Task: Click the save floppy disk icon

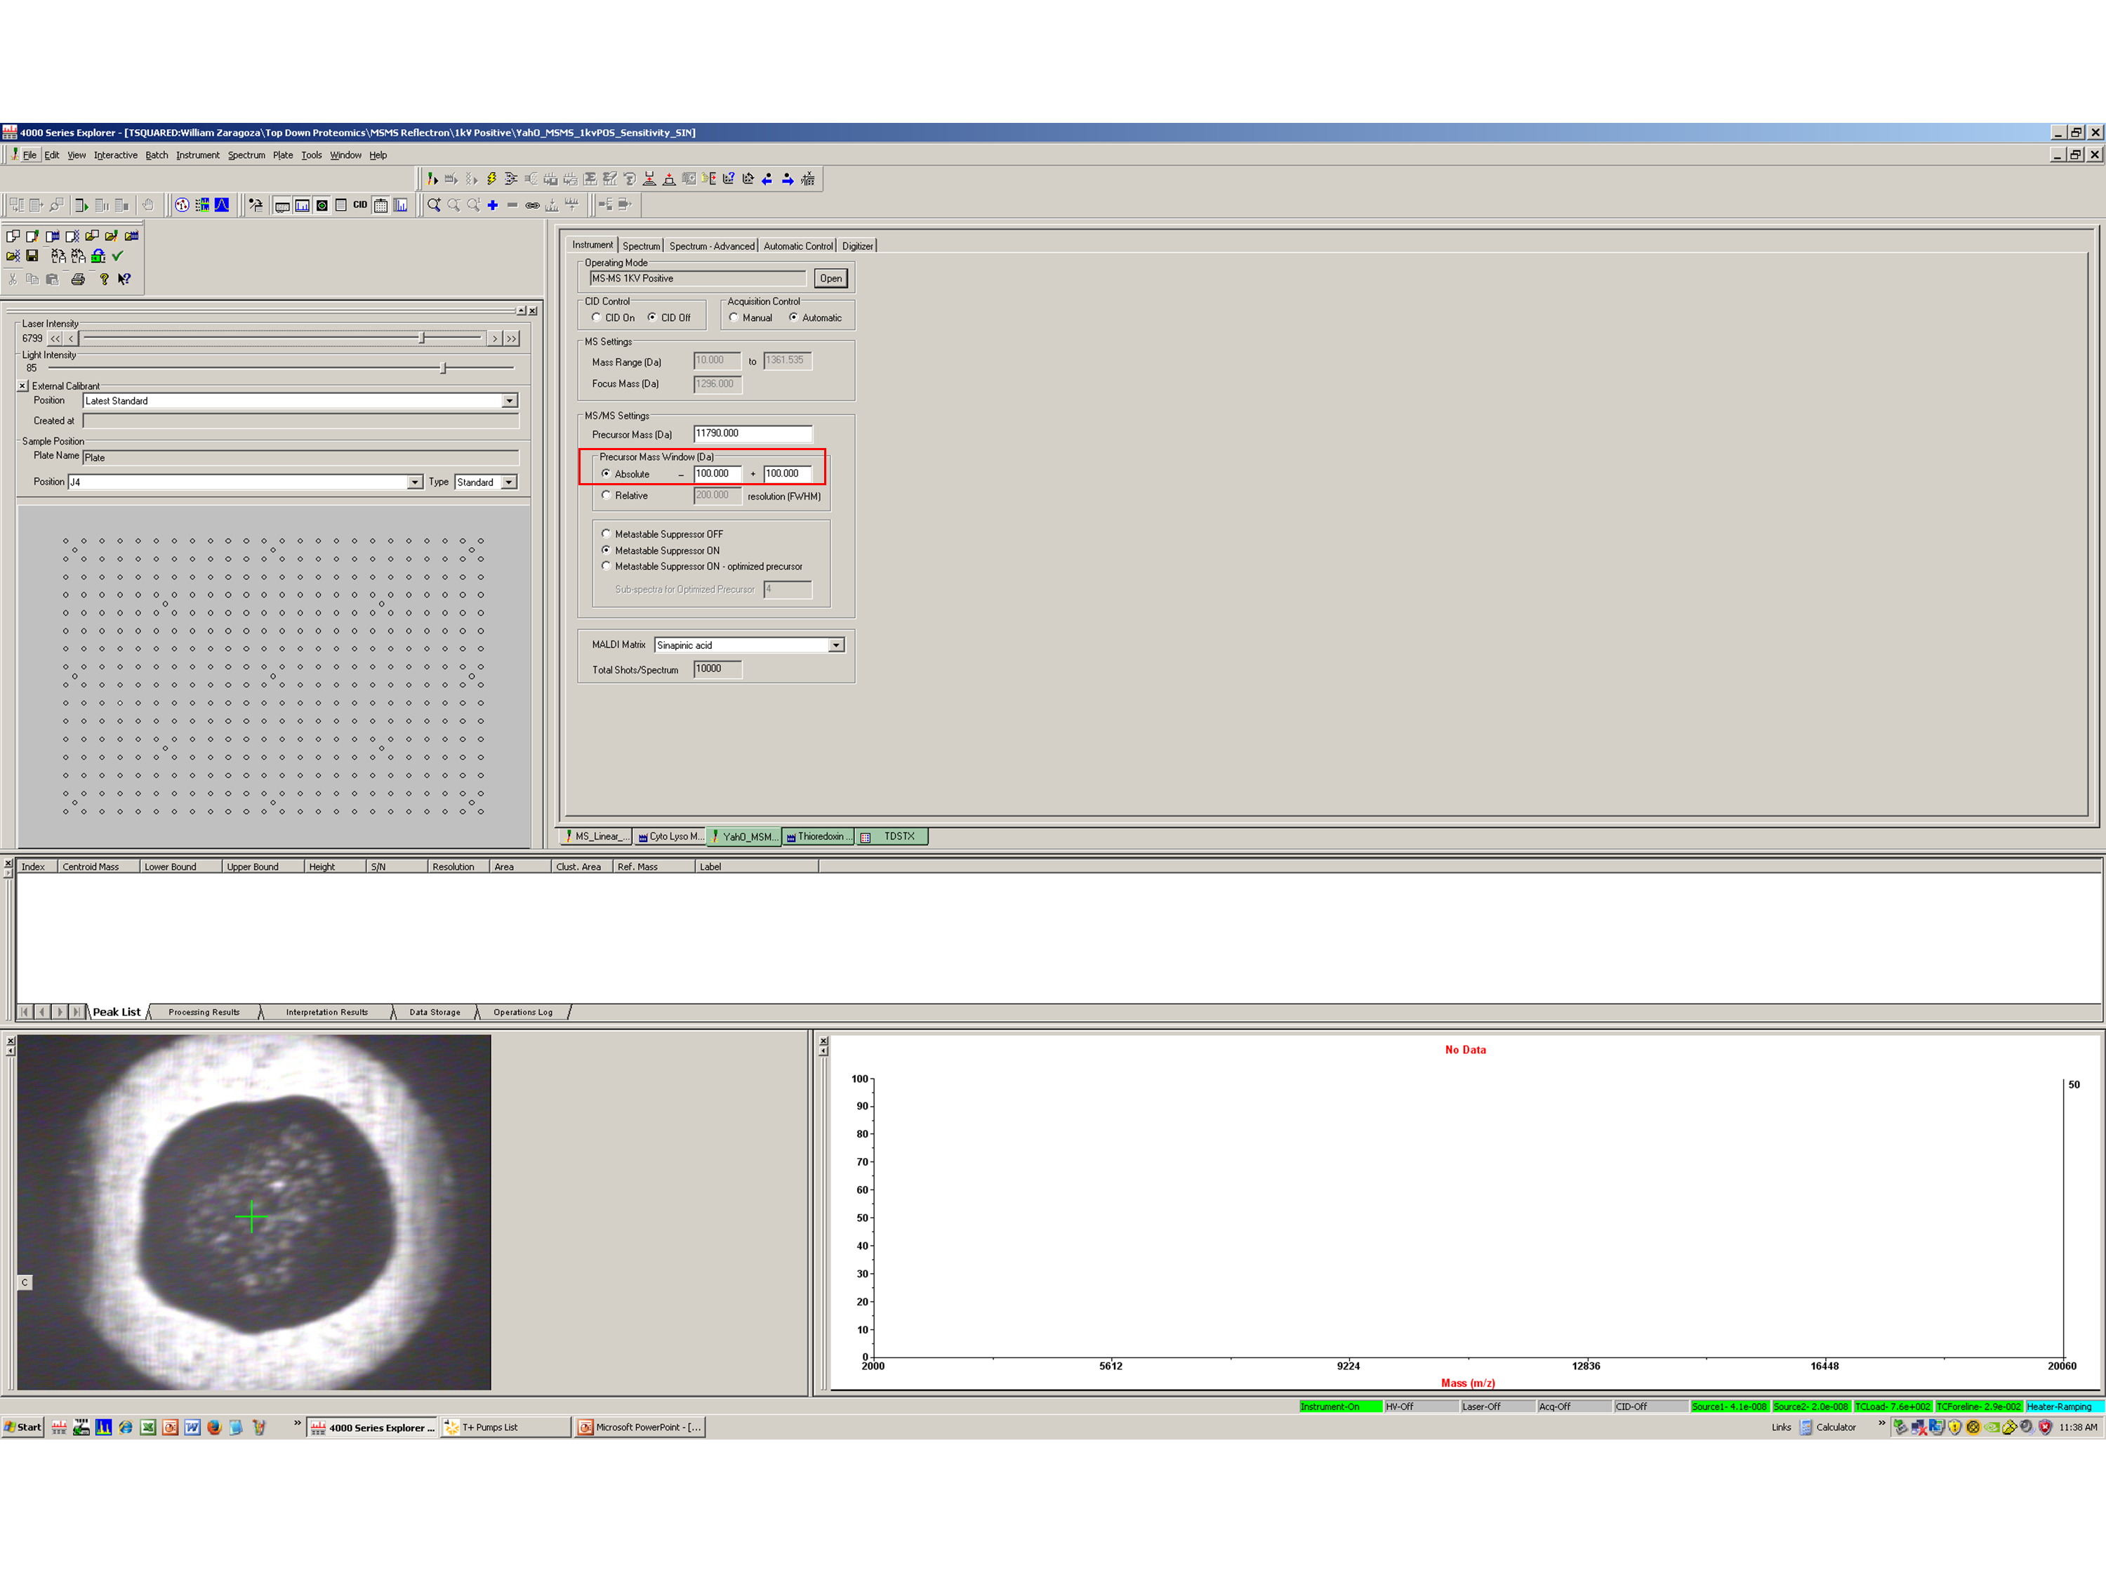Action: point(32,256)
